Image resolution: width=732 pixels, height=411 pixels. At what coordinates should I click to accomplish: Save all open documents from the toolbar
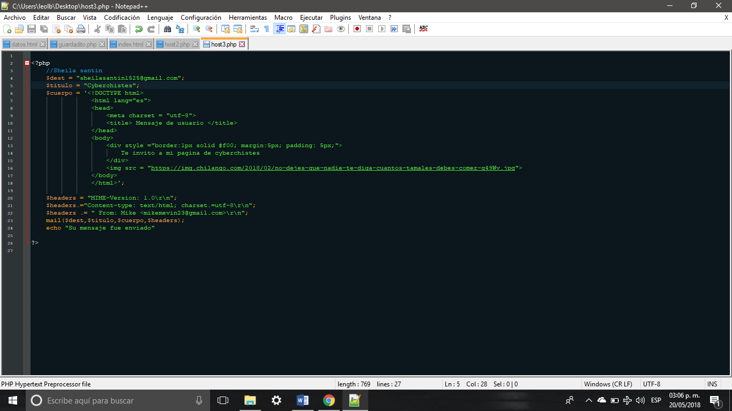click(x=44, y=29)
